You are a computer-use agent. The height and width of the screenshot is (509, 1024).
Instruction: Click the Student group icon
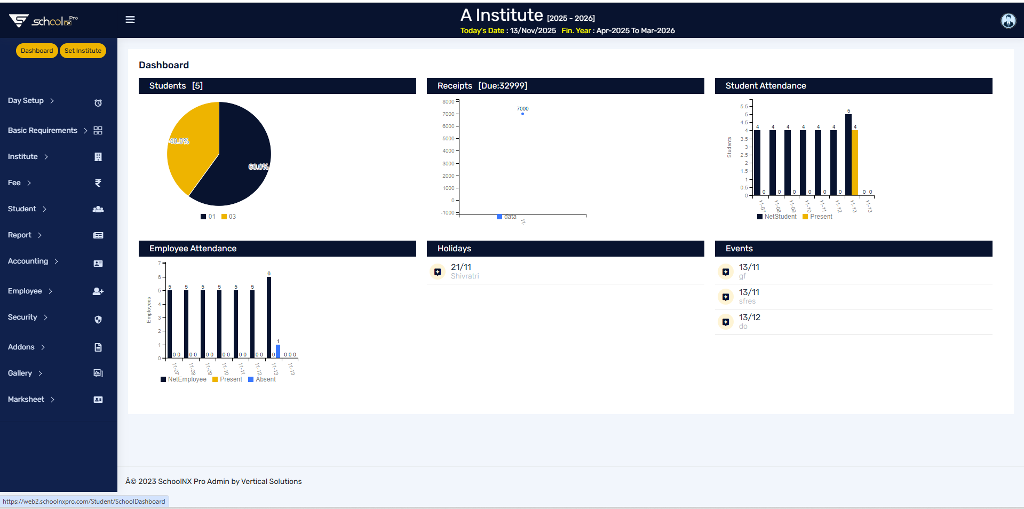coord(98,209)
